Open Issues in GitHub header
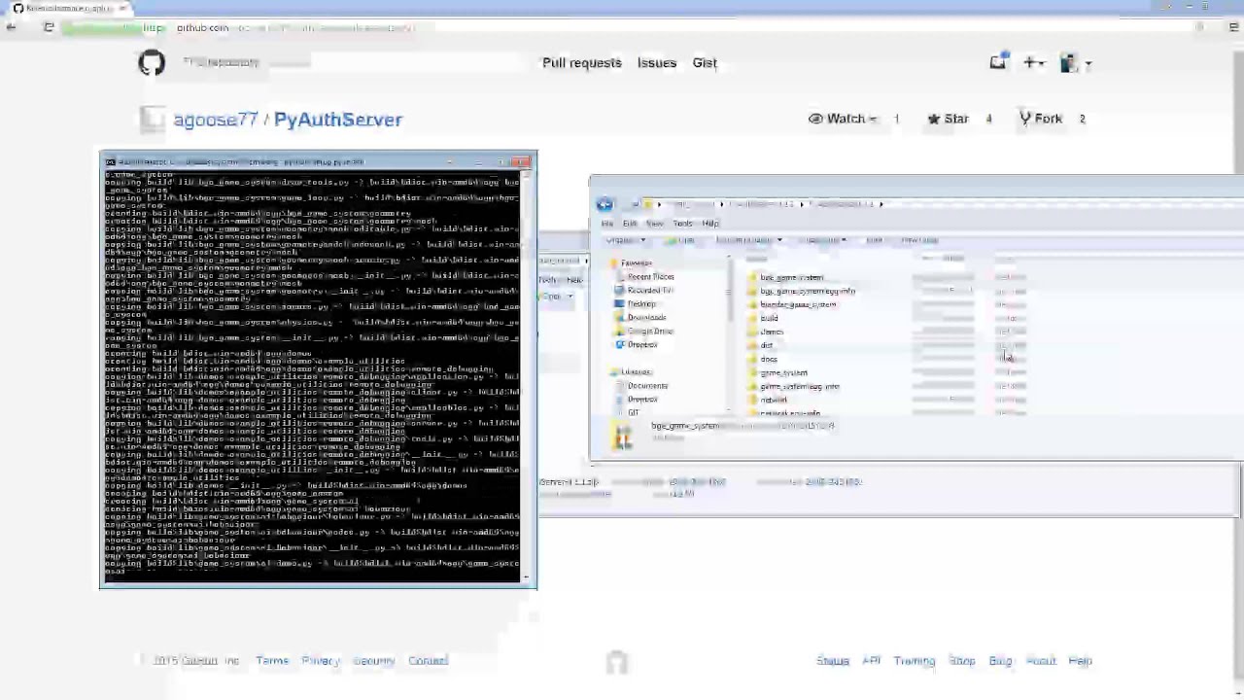This screenshot has width=1244, height=700. 657,63
